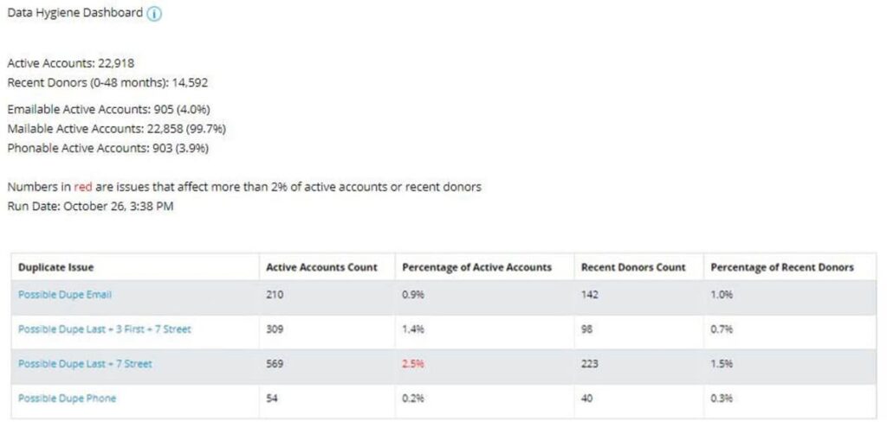
Task: Open Possible Dupe Last + 3 First + 7 Street
Action: pos(104,329)
